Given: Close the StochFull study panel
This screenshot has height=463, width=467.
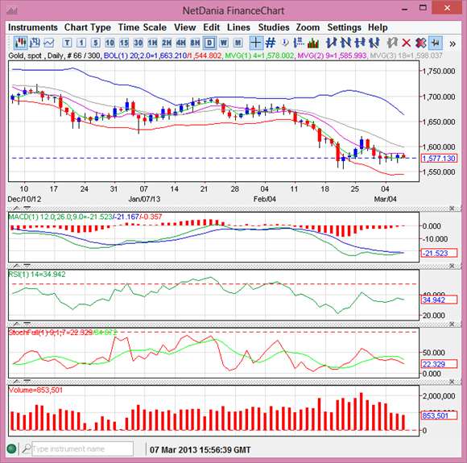Looking at the screenshot, I should (x=452, y=324).
